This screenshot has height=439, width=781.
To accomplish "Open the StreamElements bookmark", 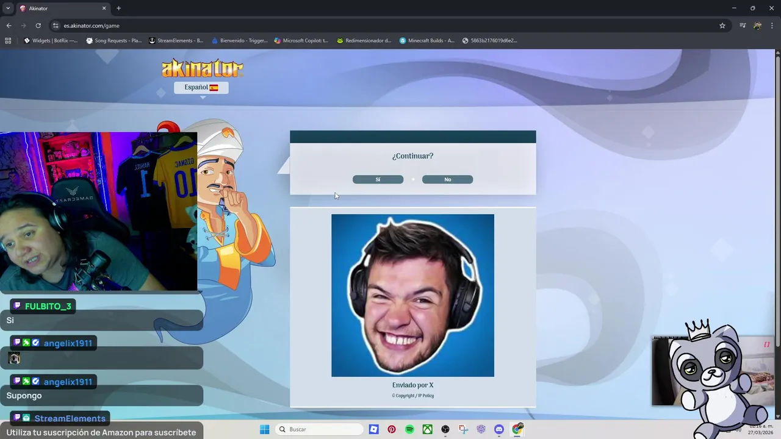I will (176, 41).
